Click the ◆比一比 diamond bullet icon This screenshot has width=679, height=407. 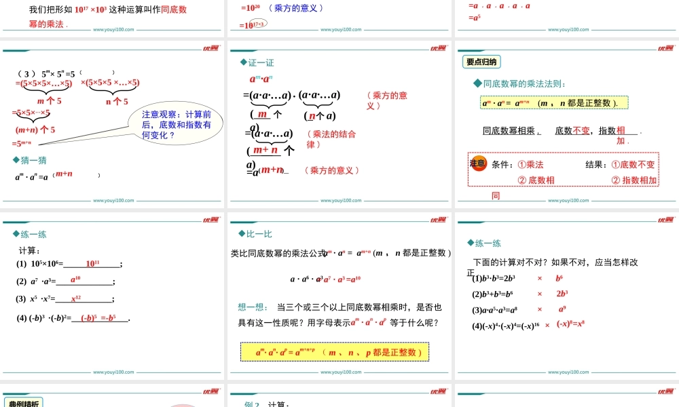242,233
